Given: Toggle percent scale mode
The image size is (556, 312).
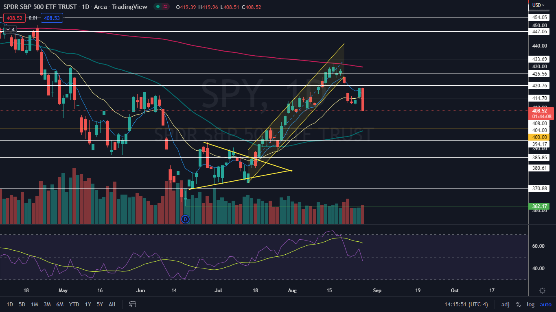Looking at the screenshot, I should coord(518,304).
